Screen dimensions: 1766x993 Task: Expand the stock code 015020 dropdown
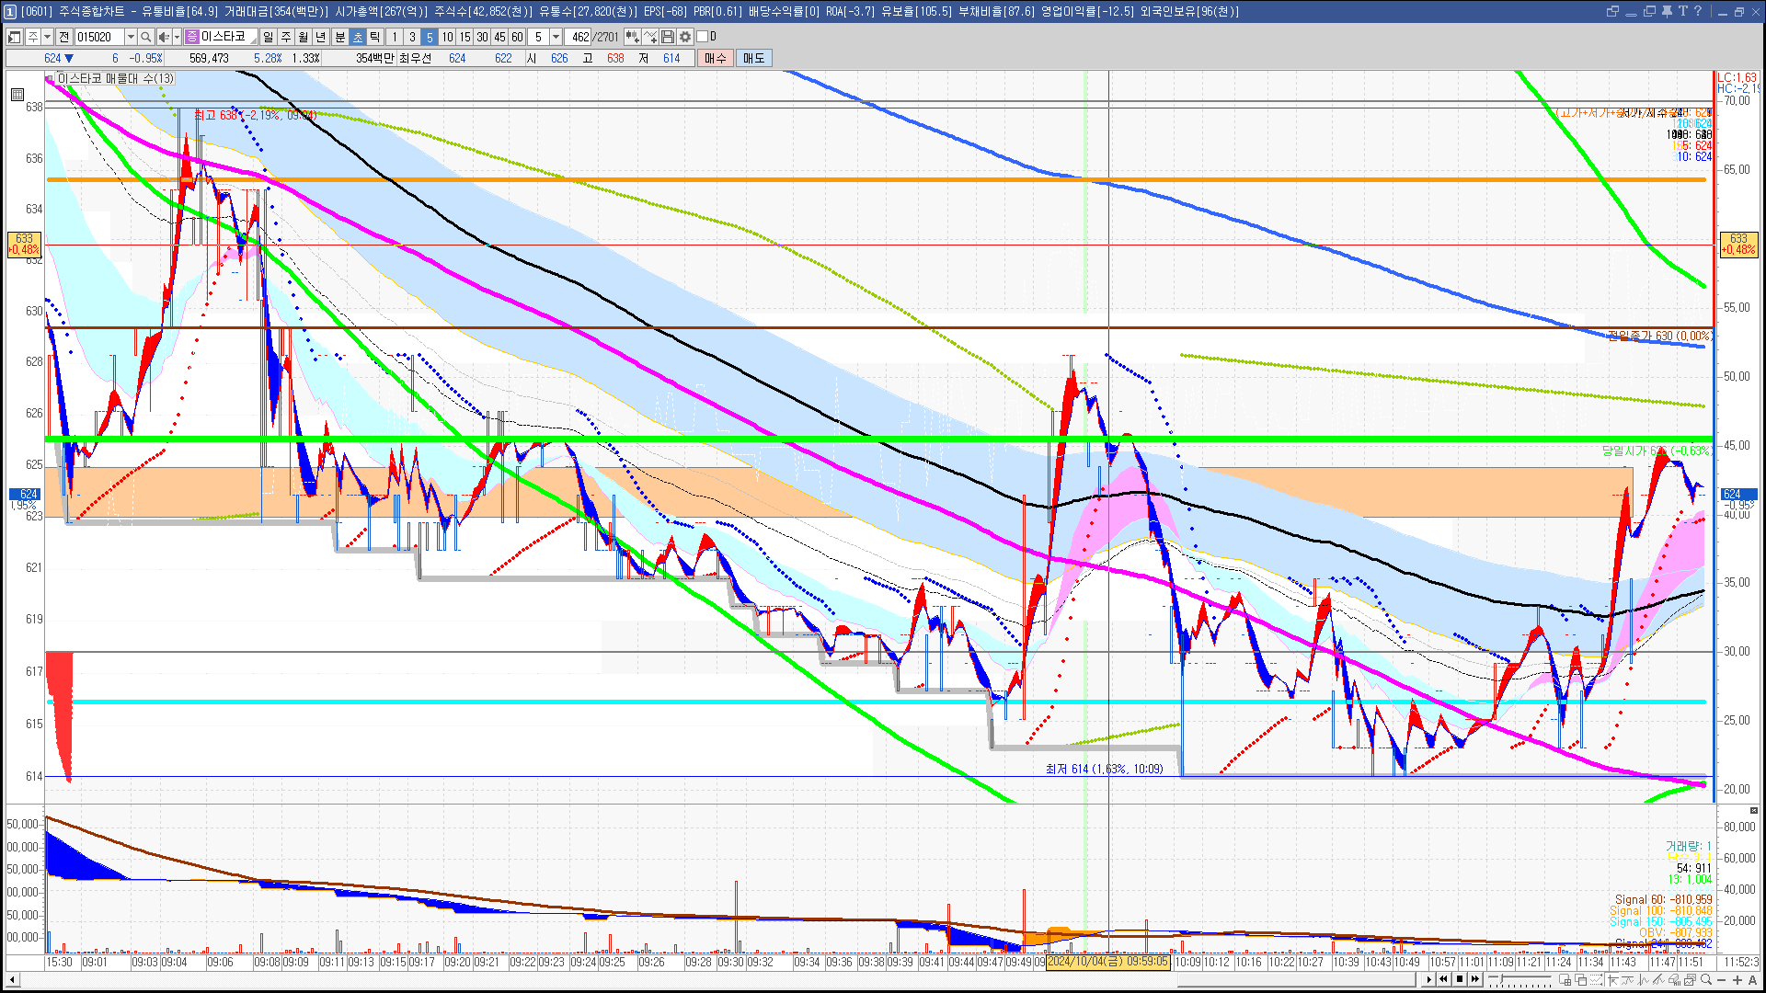click(131, 37)
